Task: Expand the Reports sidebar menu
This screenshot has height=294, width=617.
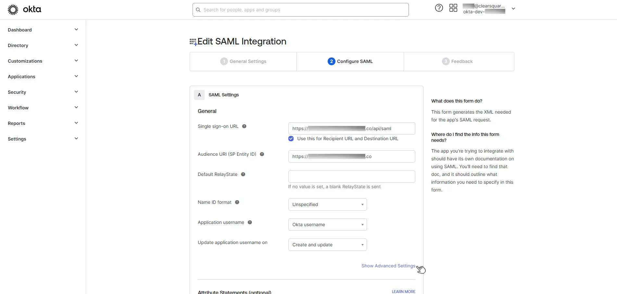Action: tap(43, 123)
